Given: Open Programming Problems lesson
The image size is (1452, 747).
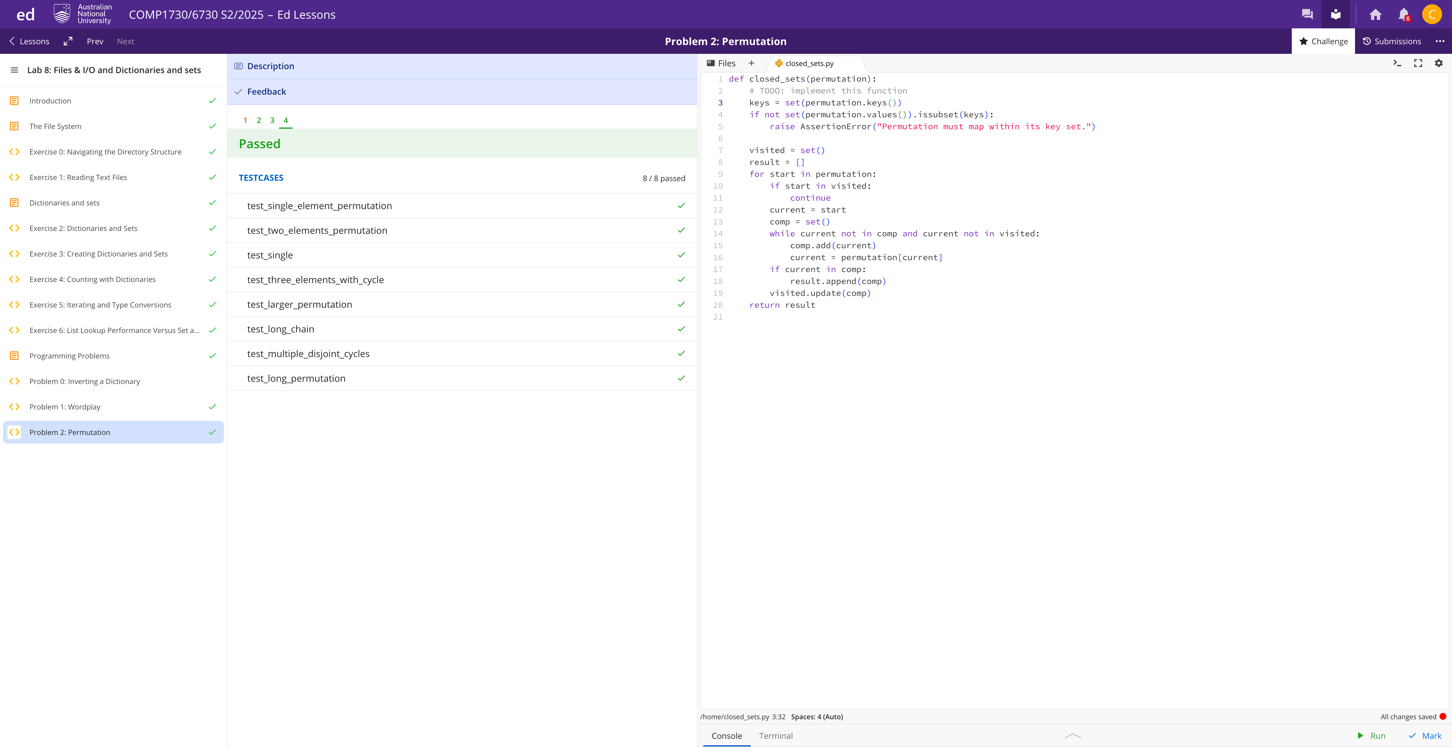Looking at the screenshot, I should (x=113, y=356).
